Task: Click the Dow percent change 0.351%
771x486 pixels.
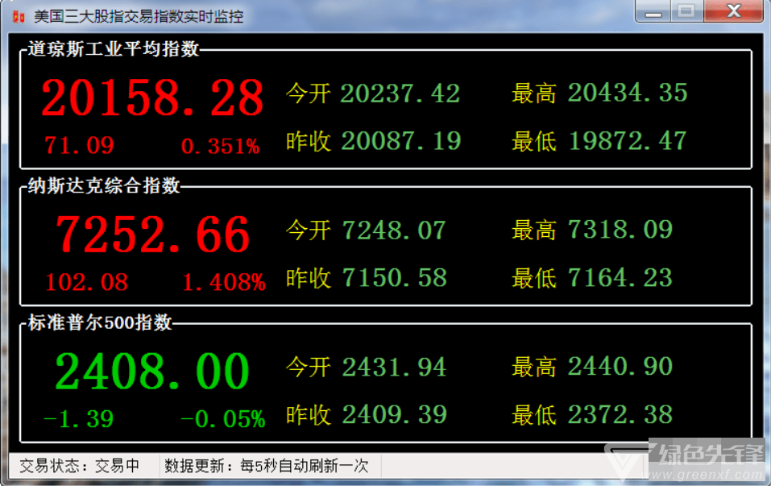Action: coord(220,146)
